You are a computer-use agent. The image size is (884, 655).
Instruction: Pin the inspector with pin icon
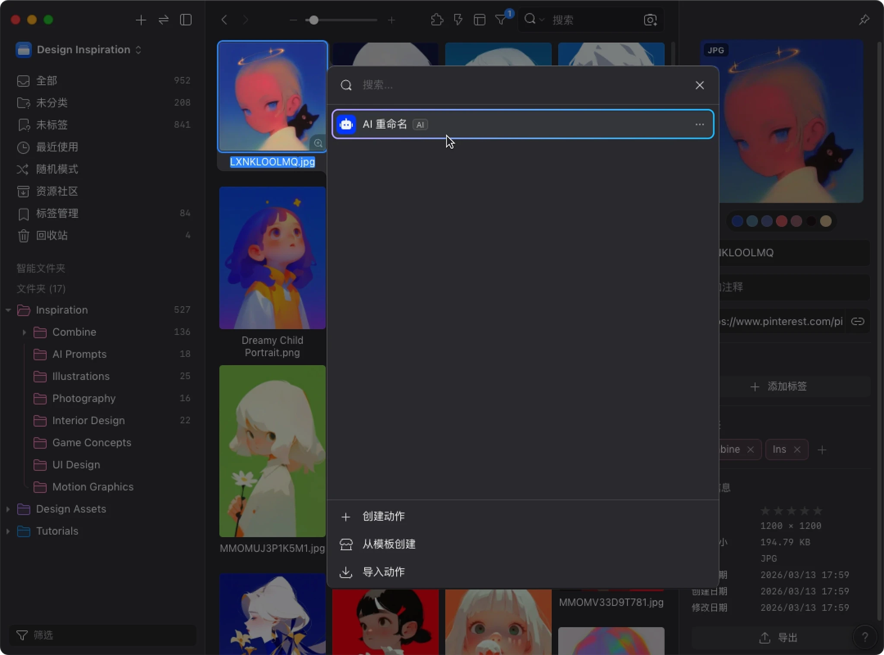864,20
